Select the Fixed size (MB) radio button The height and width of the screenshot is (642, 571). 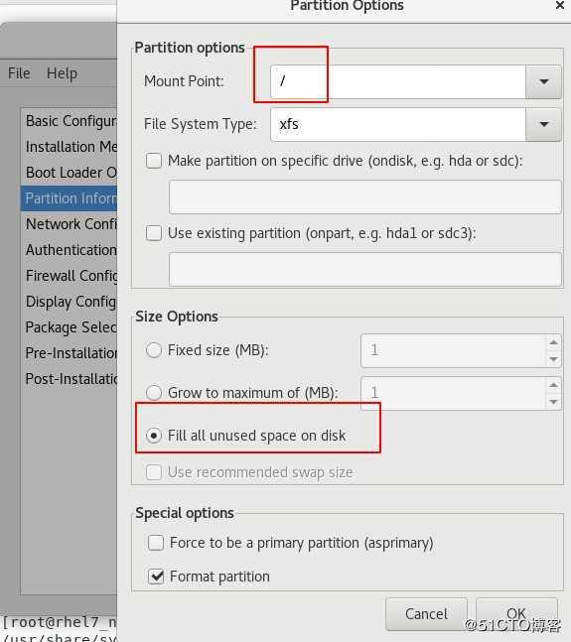click(154, 350)
